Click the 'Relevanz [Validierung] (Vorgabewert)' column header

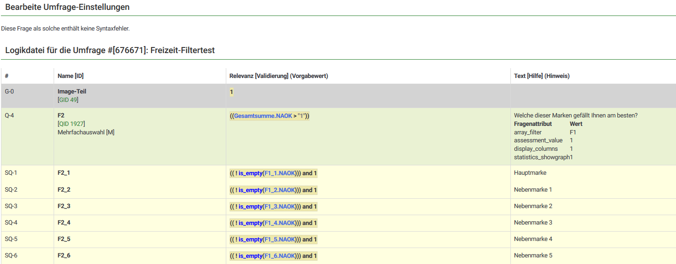(278, 76)
